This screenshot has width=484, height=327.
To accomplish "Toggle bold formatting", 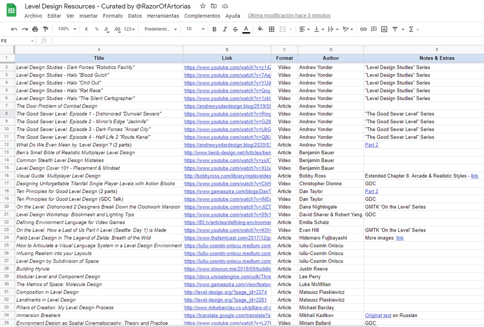I will (214, 29).
